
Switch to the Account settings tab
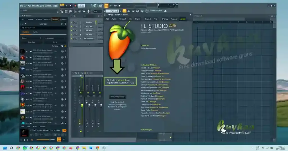(x=174, y=19)
